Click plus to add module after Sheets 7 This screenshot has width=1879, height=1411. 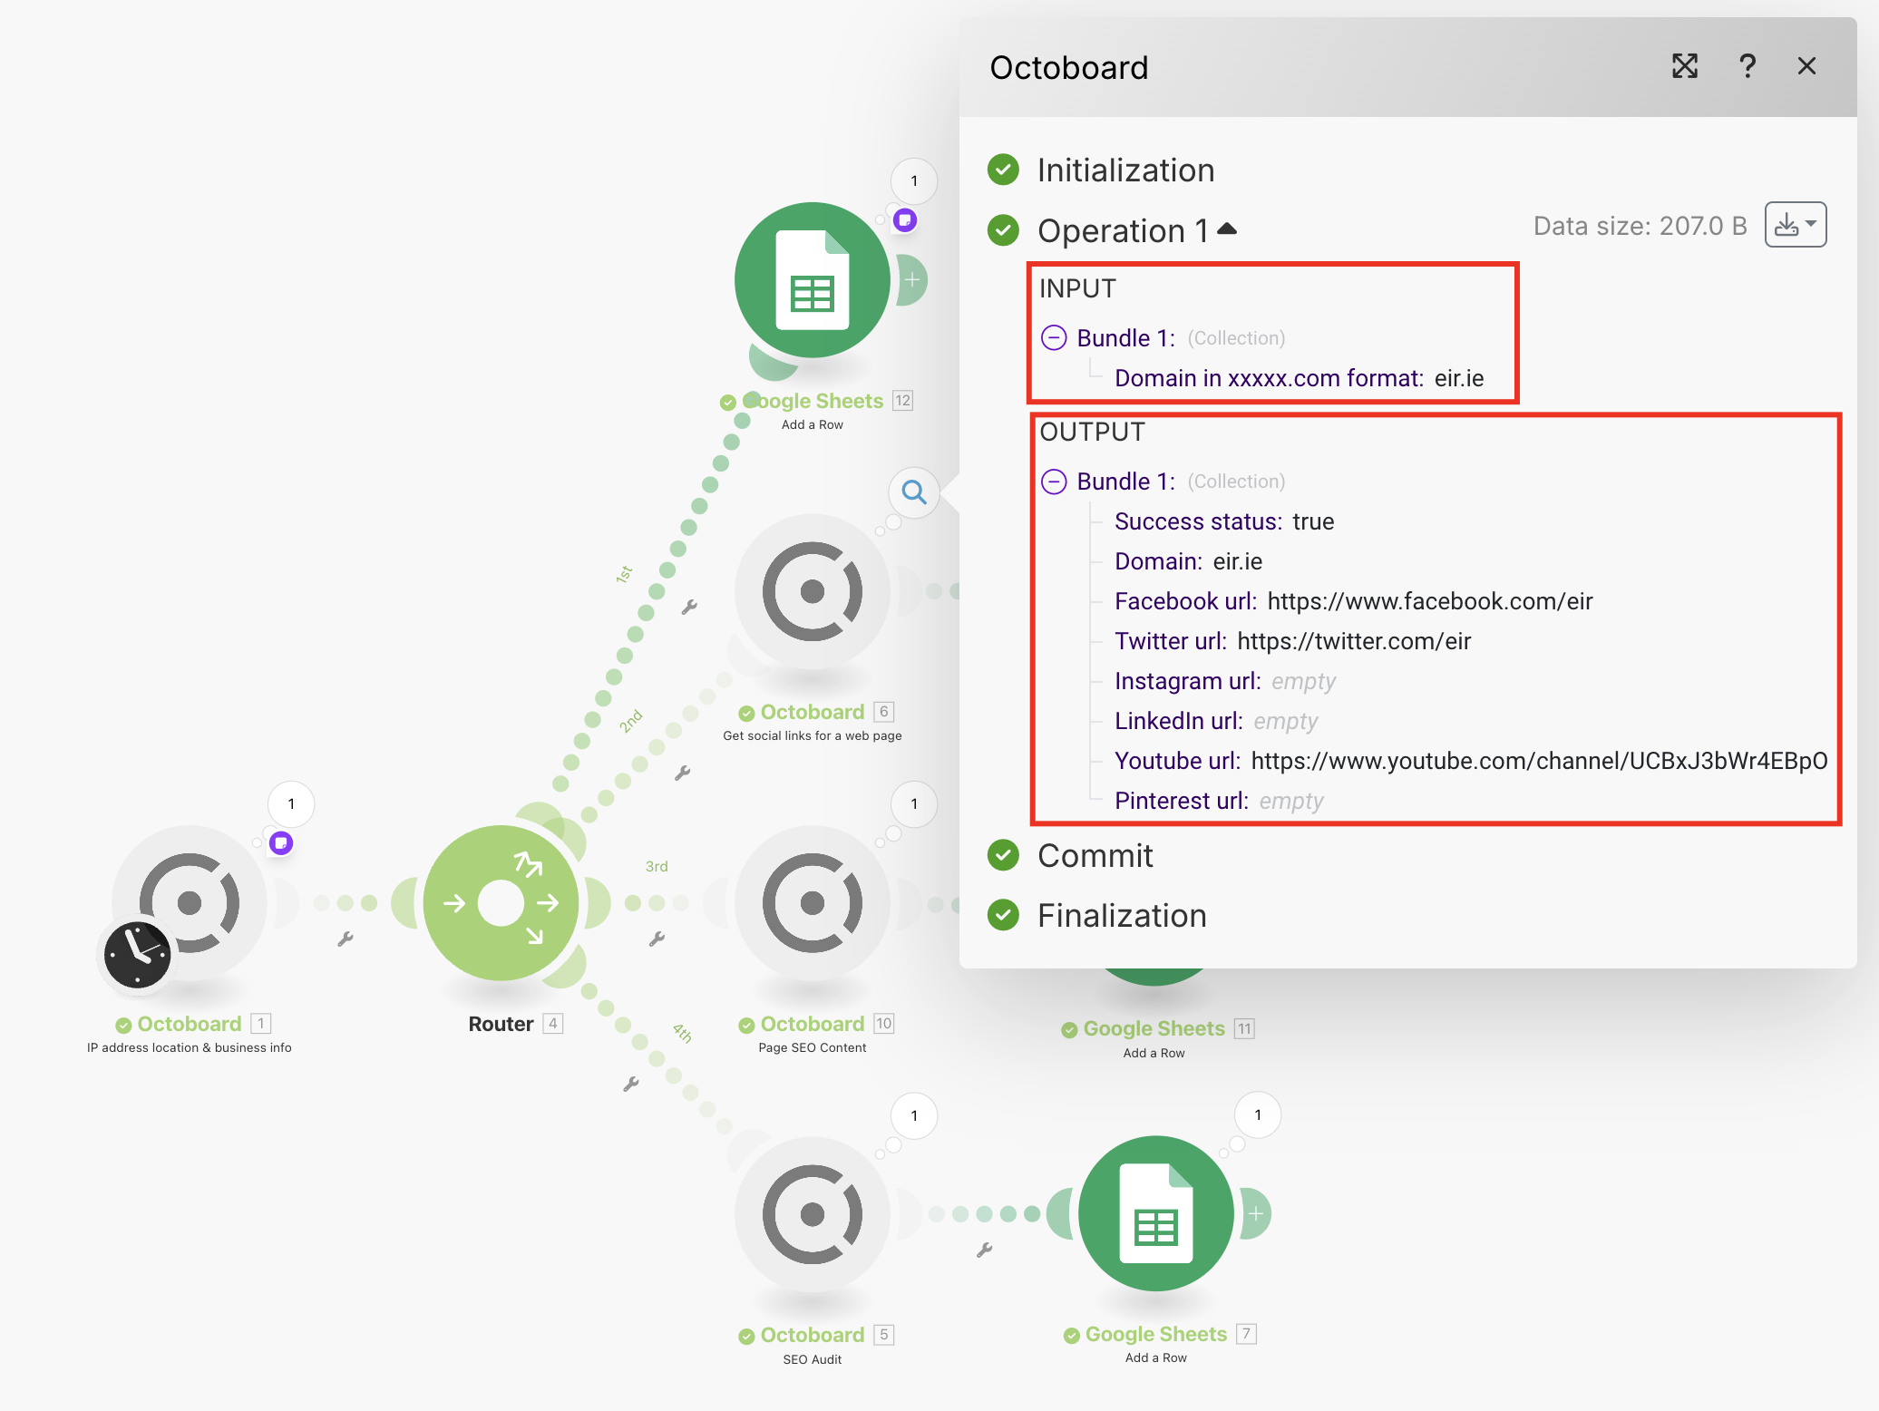coord(1256,1213)
